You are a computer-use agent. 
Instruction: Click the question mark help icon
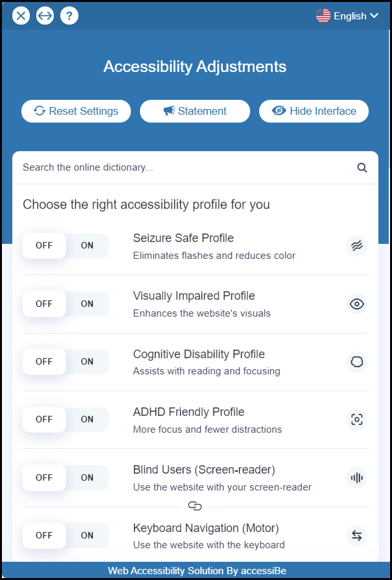click(69, 16)
